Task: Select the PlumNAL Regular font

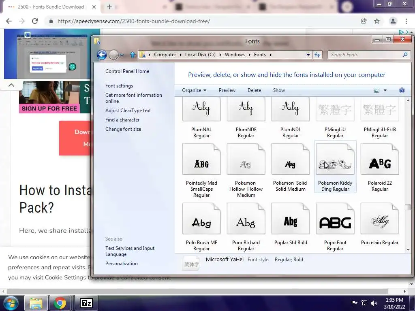Action: pyautogui.click(x=201, y=118)
